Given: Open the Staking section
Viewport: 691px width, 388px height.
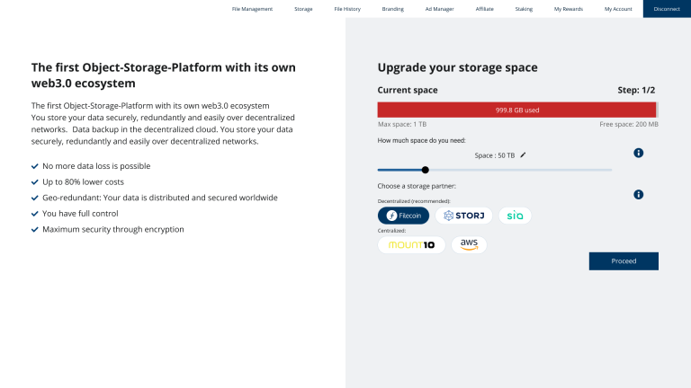Looking at the screenshot, I should (x=524, y=9).
